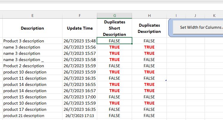Click the Set Width for Columns button
Image resolution: width=223 pixels, height=120 pixels.
(x=198, y=27)
